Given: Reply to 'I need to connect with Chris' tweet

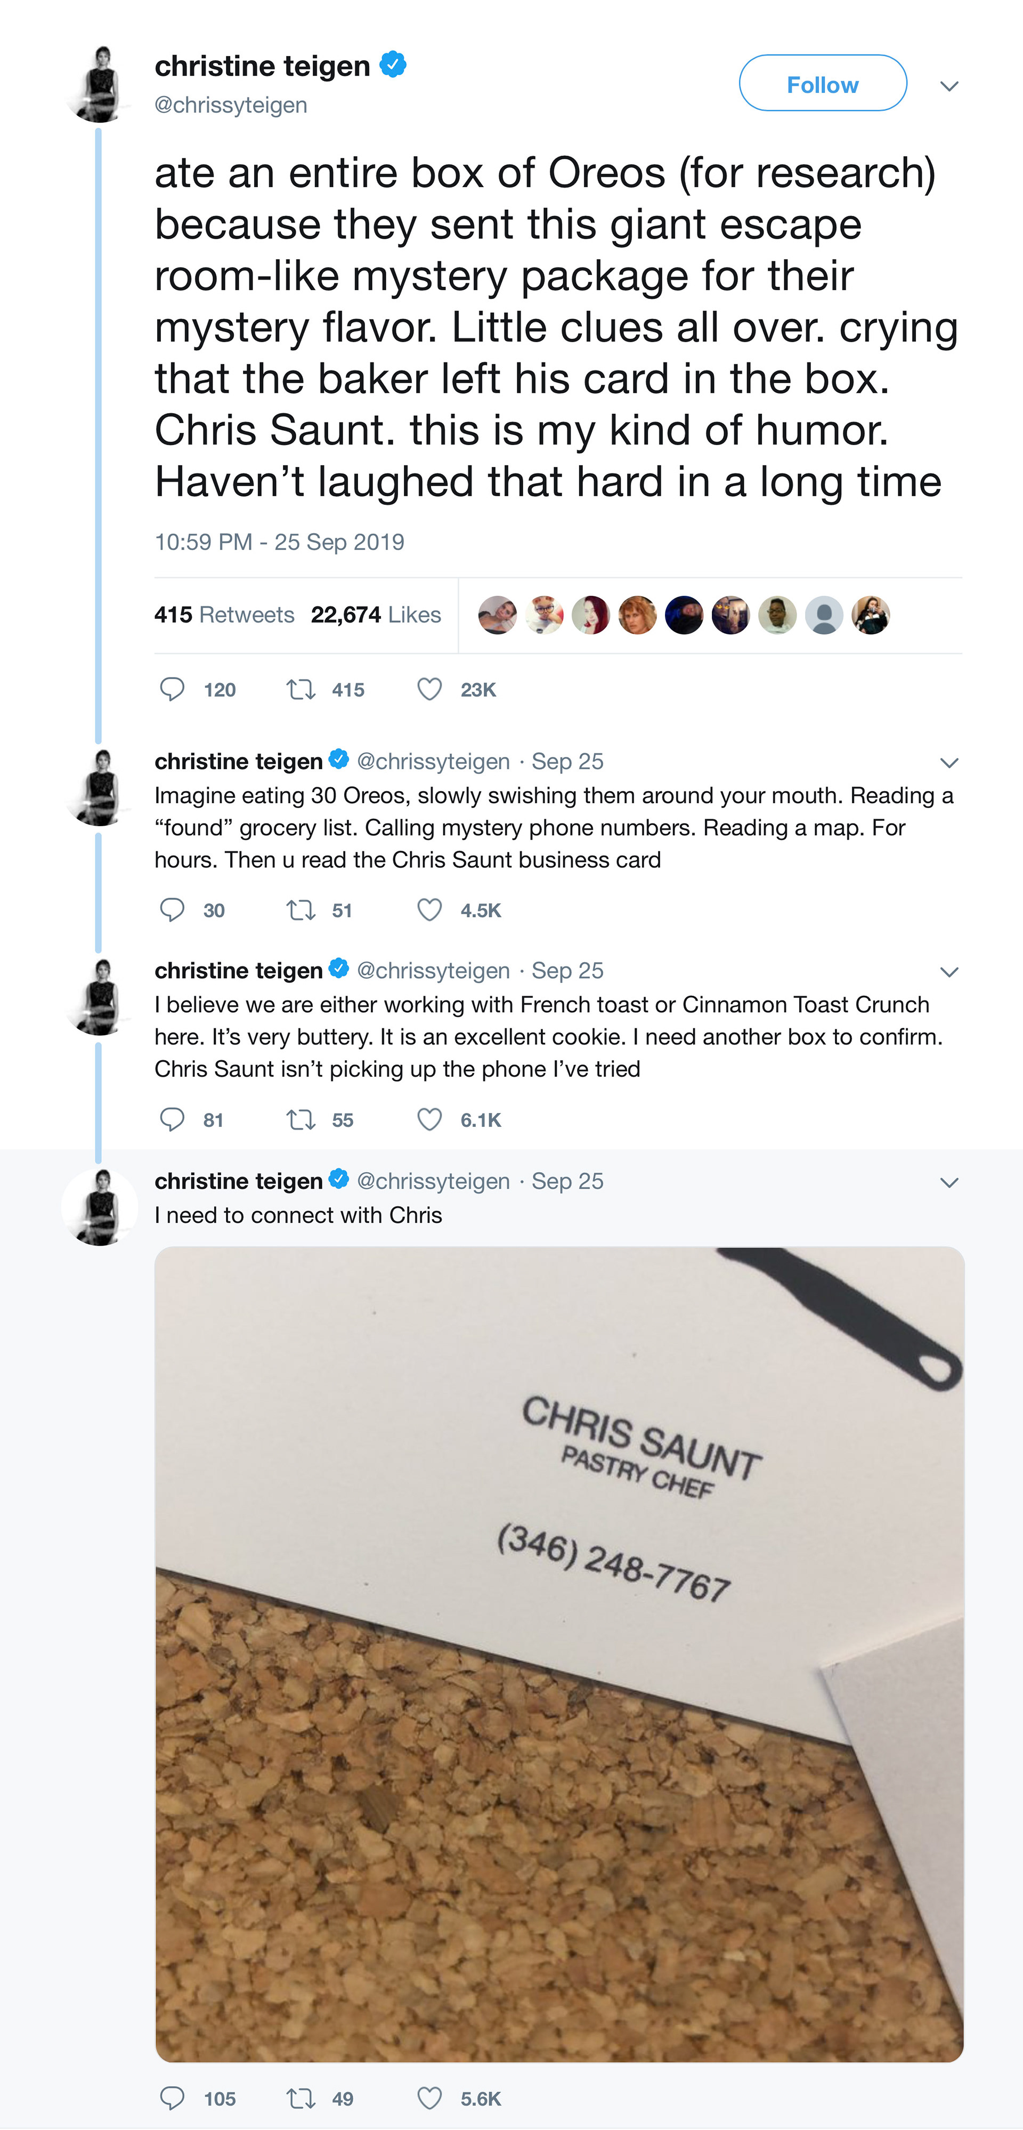Looking at the screenshot, I should click(172, 2098).
